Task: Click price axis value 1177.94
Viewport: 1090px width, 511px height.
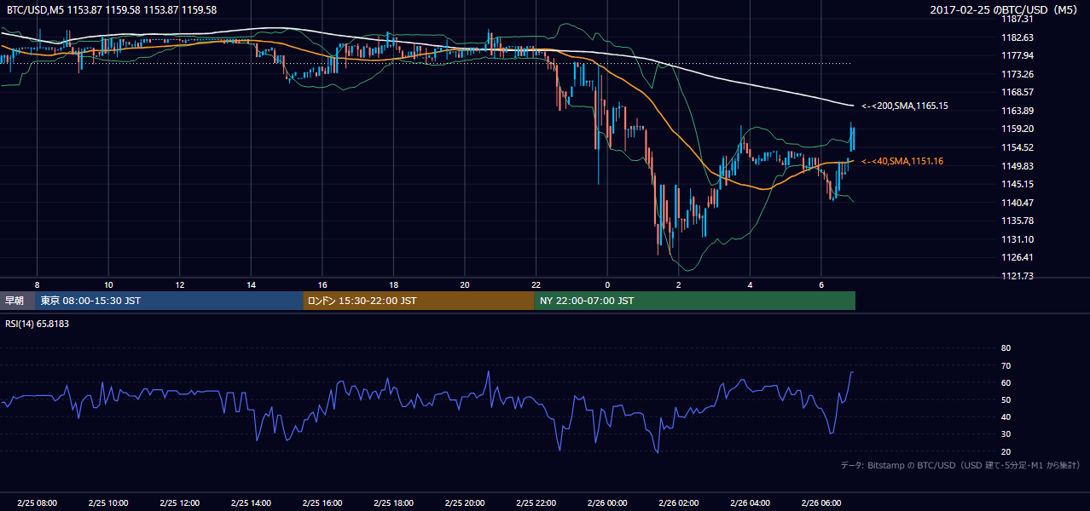Action: point(1018,55)
